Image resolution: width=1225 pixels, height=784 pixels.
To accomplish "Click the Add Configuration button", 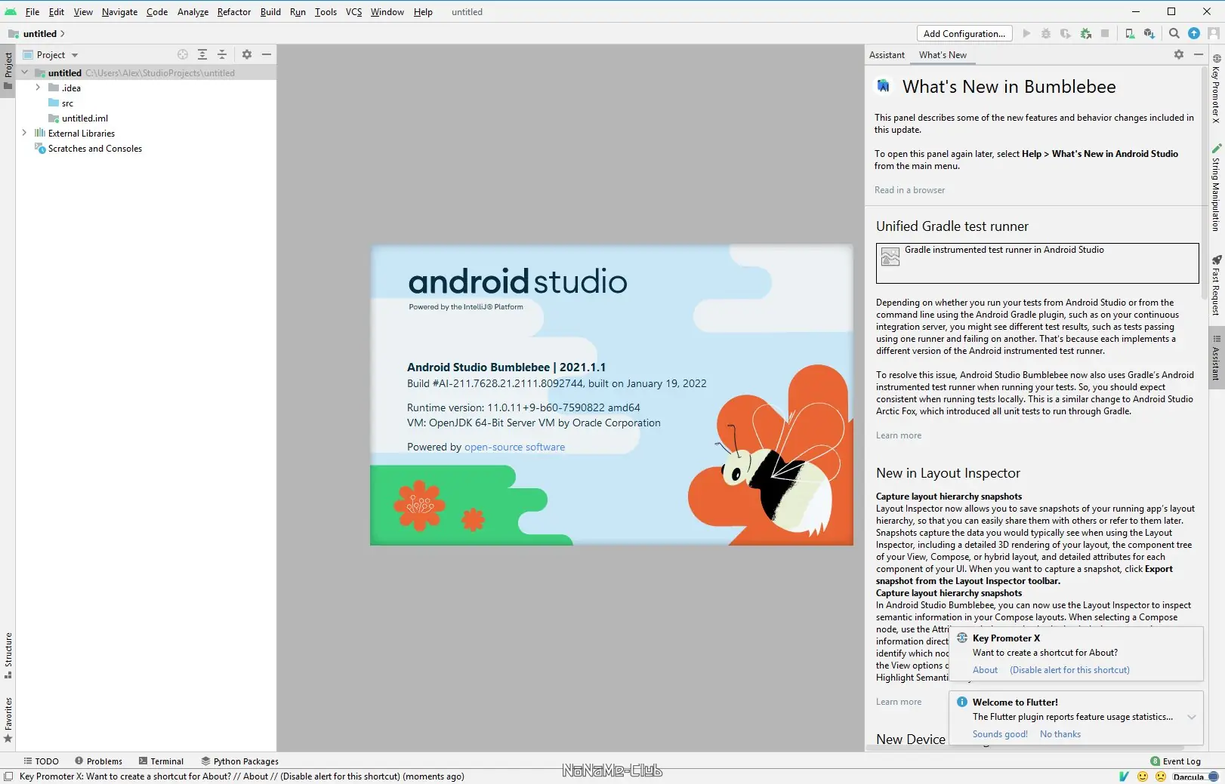I will (964, 34).
